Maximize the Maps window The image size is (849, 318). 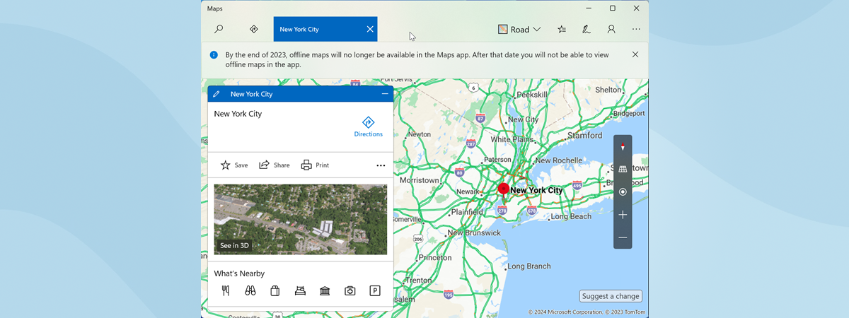click(612, 8)
